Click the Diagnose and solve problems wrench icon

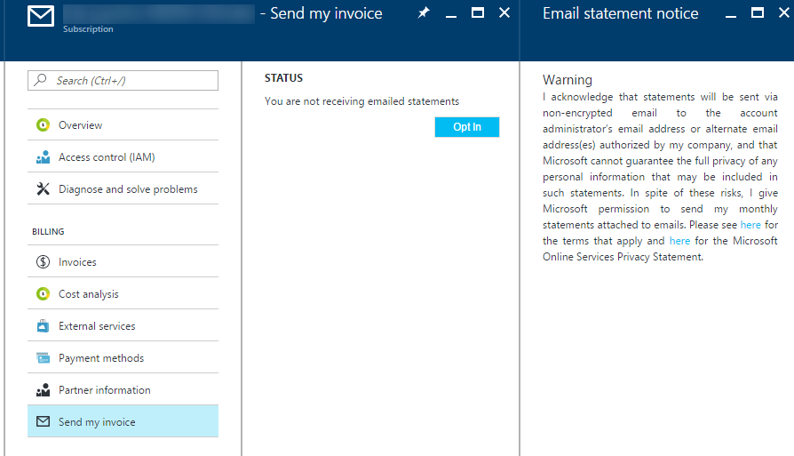coord(43,189)
